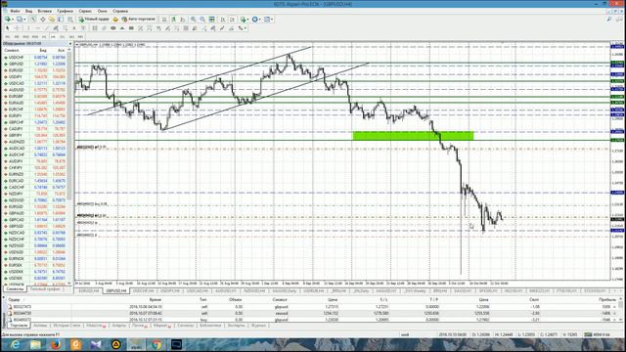Screen dimensions: 626x352
Task: Expand Profiles dropdown arrow
Action: [24, 20]
